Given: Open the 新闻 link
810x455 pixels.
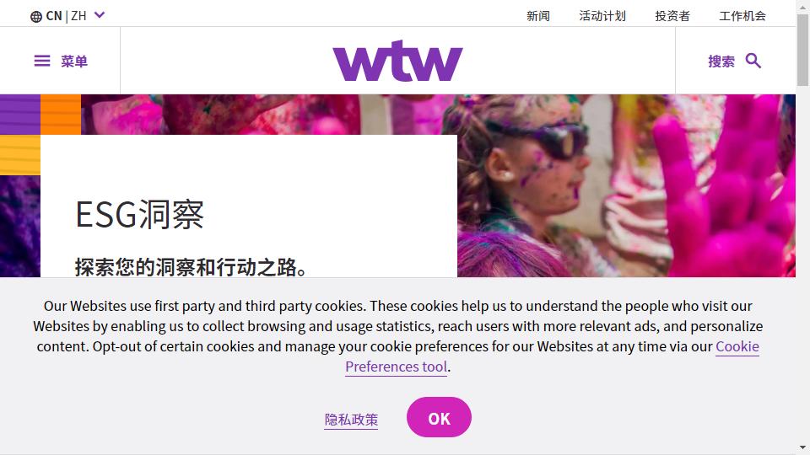Looking at the screenshot, I should click(x=537, y=16).
